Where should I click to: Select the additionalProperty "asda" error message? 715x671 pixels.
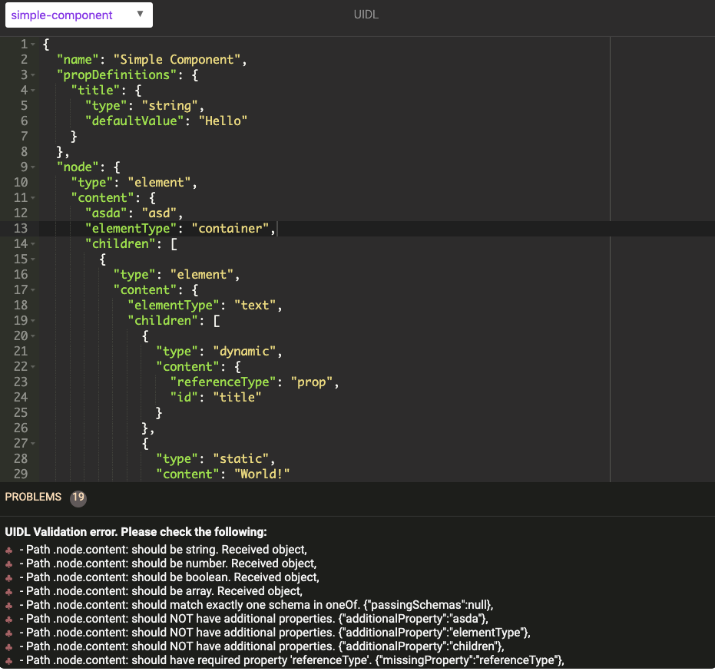coord(254,619)
